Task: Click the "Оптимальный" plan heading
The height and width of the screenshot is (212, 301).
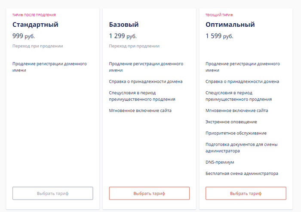Action: coord(230,25)
